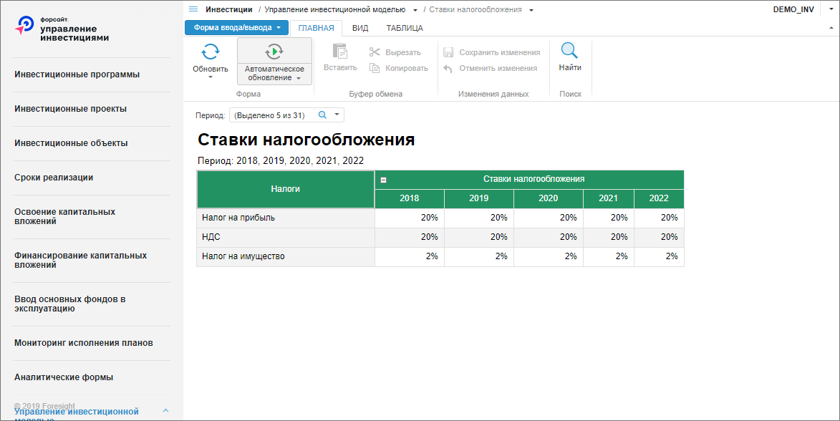Collapse Управление инвестиционной моделью sidebar section
The height and width of the screenshot is (421, 840).
point(165,411)
